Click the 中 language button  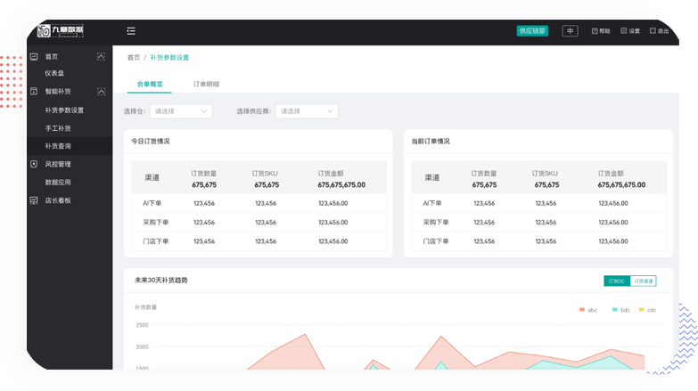click(x=571, y=30)
